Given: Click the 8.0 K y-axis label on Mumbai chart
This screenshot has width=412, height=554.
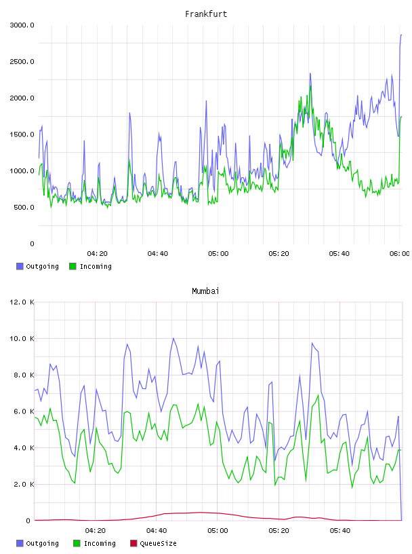Looking at the screenshot, I should tap(24, 375).
